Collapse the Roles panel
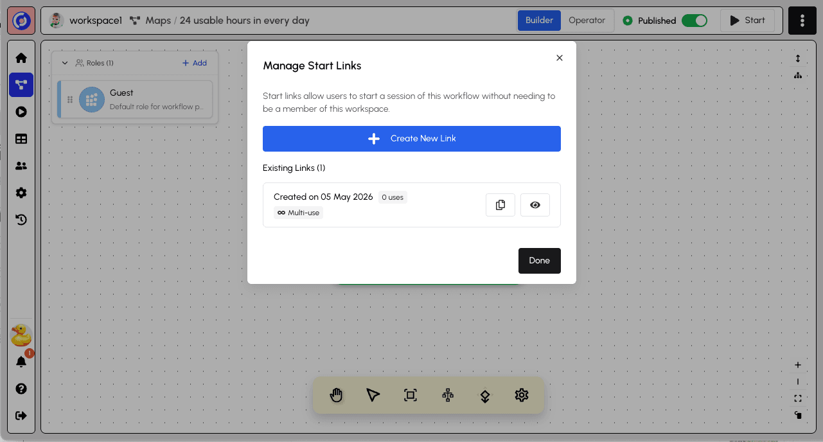Screen dimensions: 823x442 click(x=65, y=63)
